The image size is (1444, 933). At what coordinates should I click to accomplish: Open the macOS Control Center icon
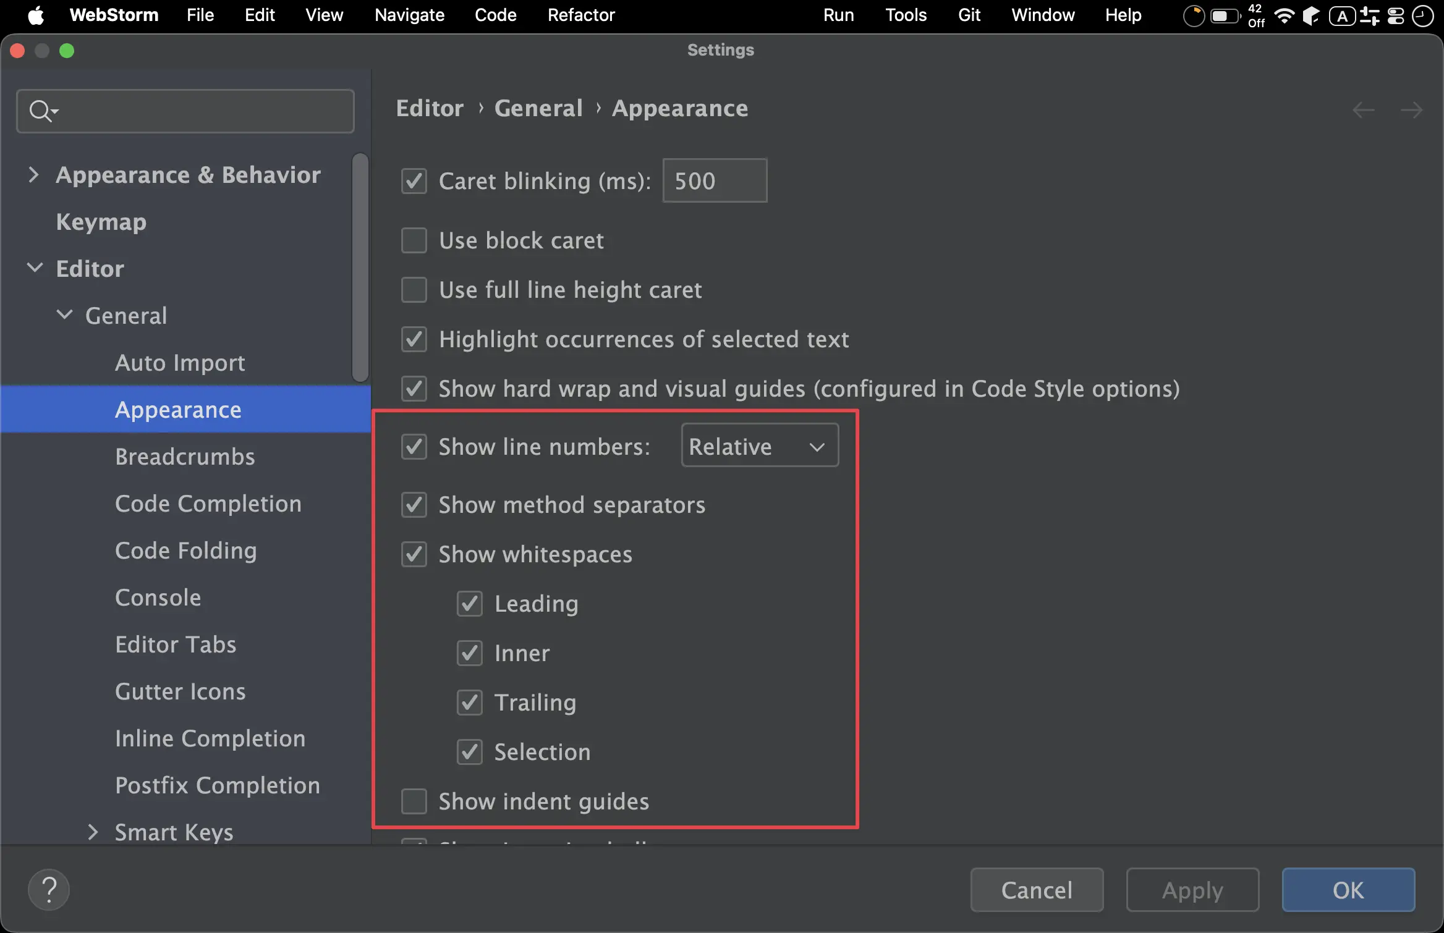point(1396,15)
